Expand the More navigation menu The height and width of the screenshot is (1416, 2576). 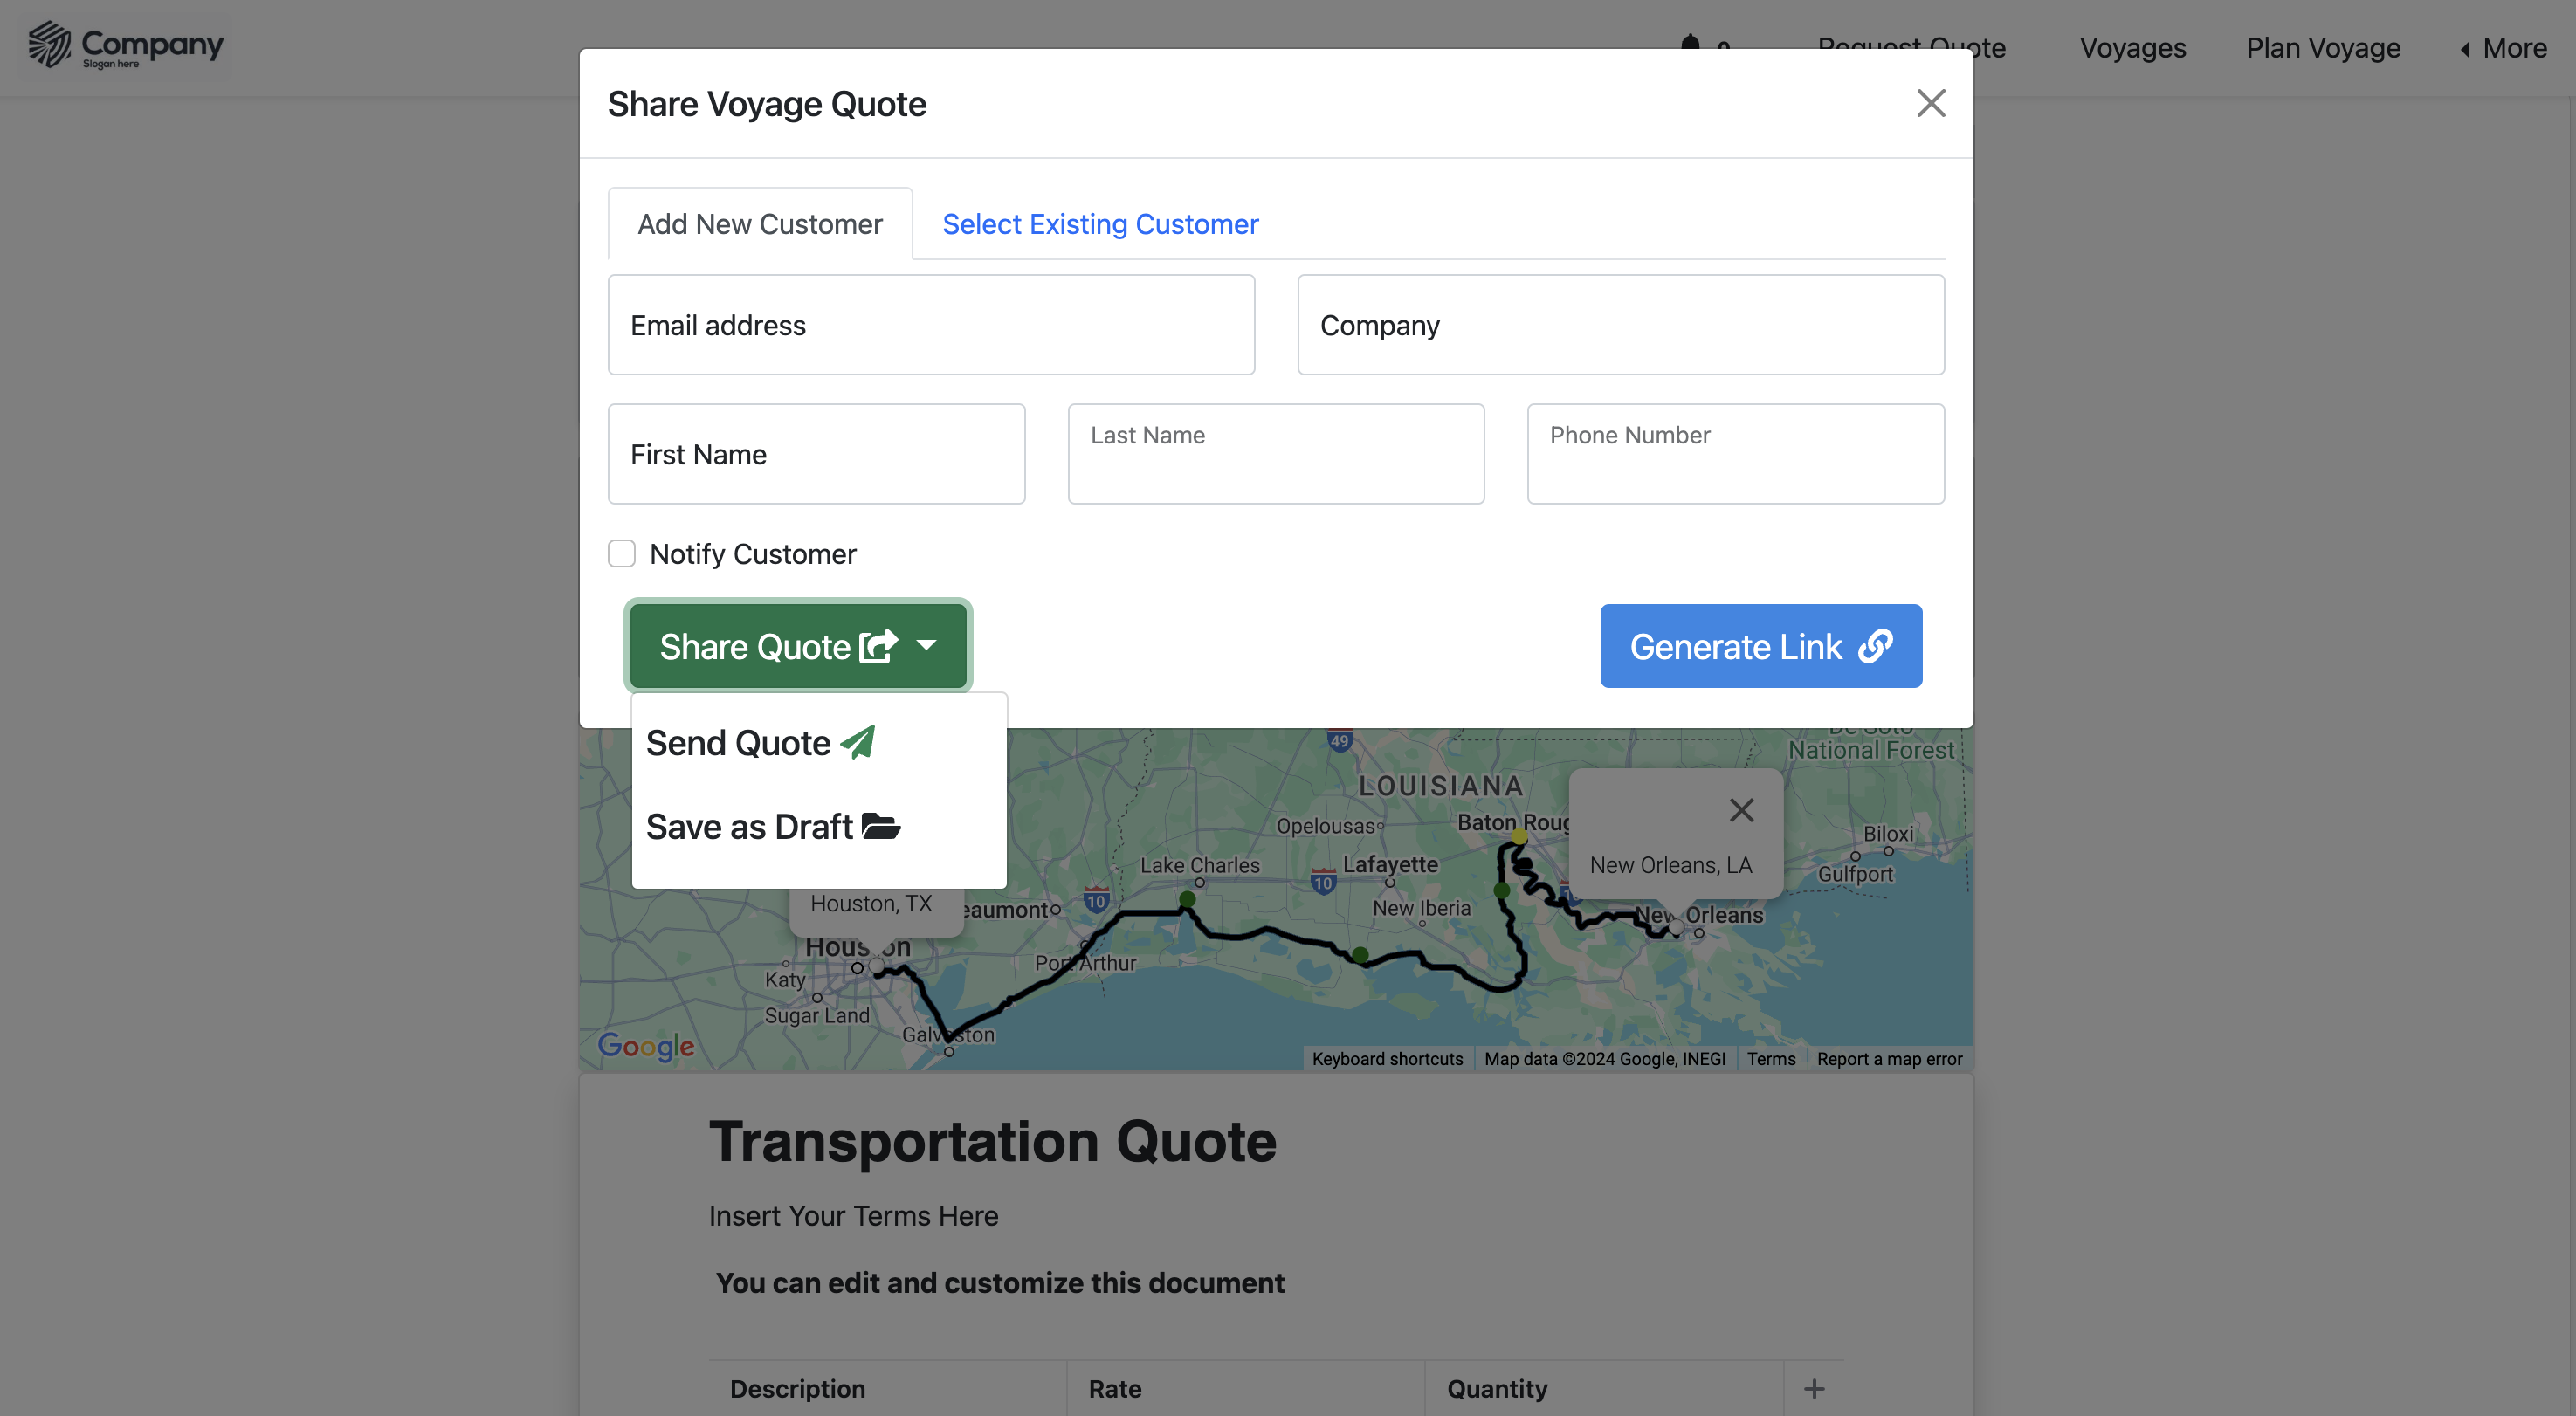pos(2504,48)
